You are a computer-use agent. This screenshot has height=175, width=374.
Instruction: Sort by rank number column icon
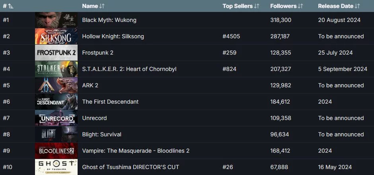[x=11, y=6]
